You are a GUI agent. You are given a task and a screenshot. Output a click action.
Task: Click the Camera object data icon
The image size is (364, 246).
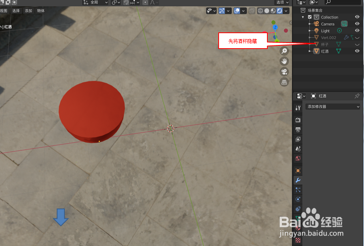click(x=344, y=24)
